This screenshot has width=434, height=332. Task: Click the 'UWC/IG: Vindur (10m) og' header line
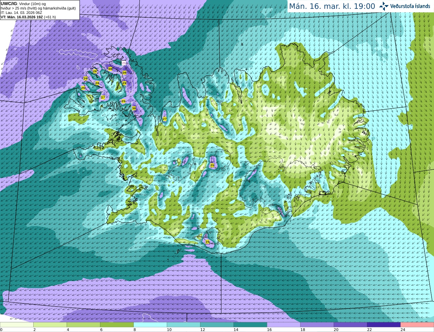point(23,3)
